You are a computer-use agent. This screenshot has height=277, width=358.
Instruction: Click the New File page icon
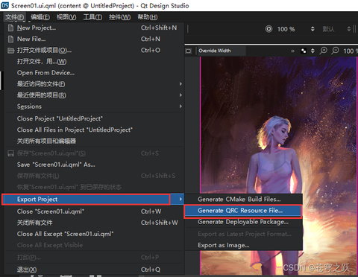click(x=10, y=39)
